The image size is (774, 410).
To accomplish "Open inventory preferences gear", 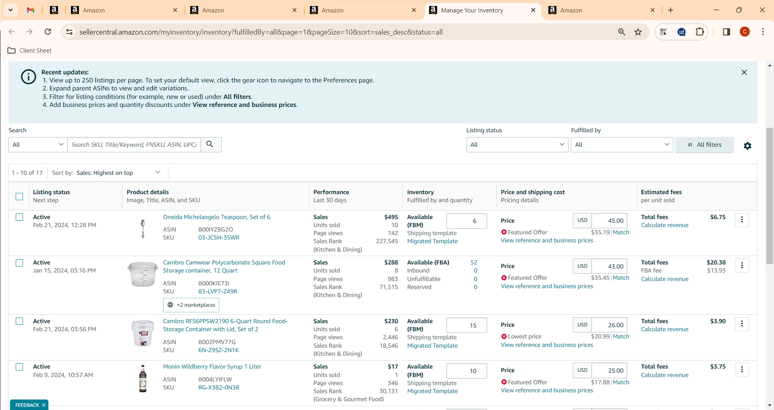I will point(747,146).
